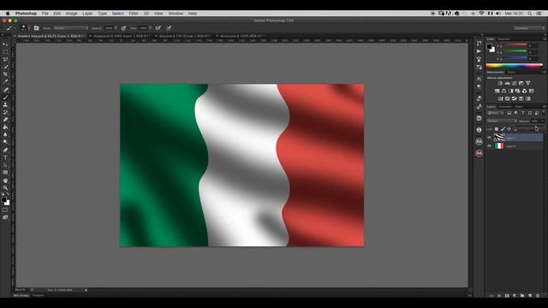The image size is (548, 308).
Task: Select the Quick Selection tool
Action: click(x=5, y=67)
